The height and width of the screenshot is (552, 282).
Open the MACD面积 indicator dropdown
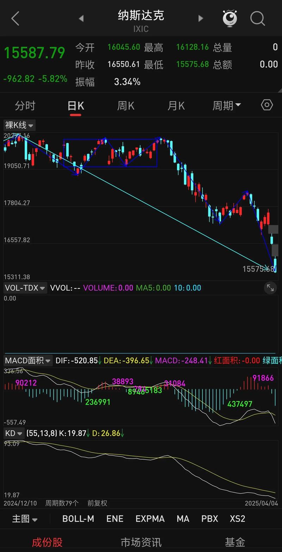point(28,360)
